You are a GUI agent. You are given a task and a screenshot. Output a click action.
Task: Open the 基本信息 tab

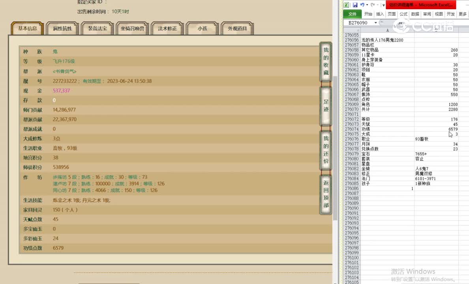(x=28, y=28)
